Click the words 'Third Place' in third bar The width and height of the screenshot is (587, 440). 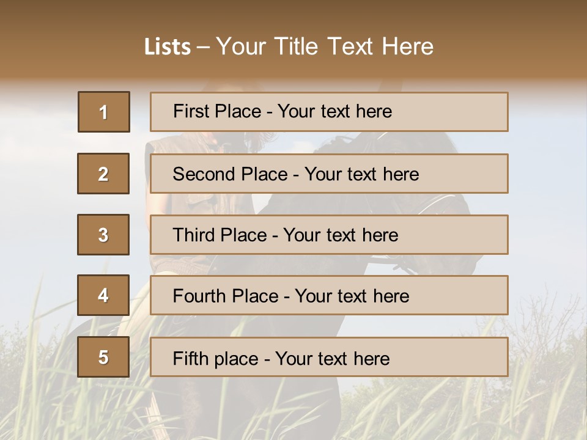220,235
